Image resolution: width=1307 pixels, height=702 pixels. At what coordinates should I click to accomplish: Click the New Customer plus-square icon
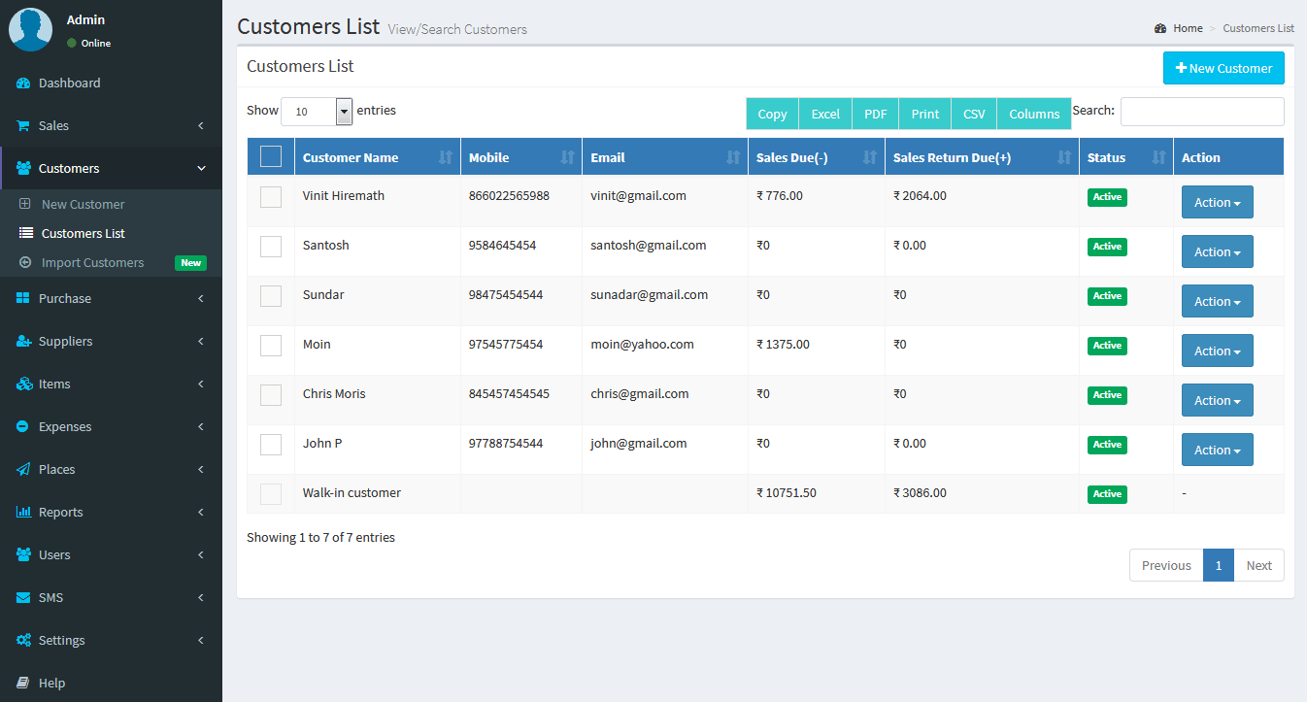(x=25, y=204)
